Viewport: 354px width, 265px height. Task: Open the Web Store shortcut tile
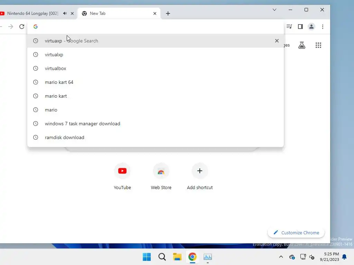point(161,176)
